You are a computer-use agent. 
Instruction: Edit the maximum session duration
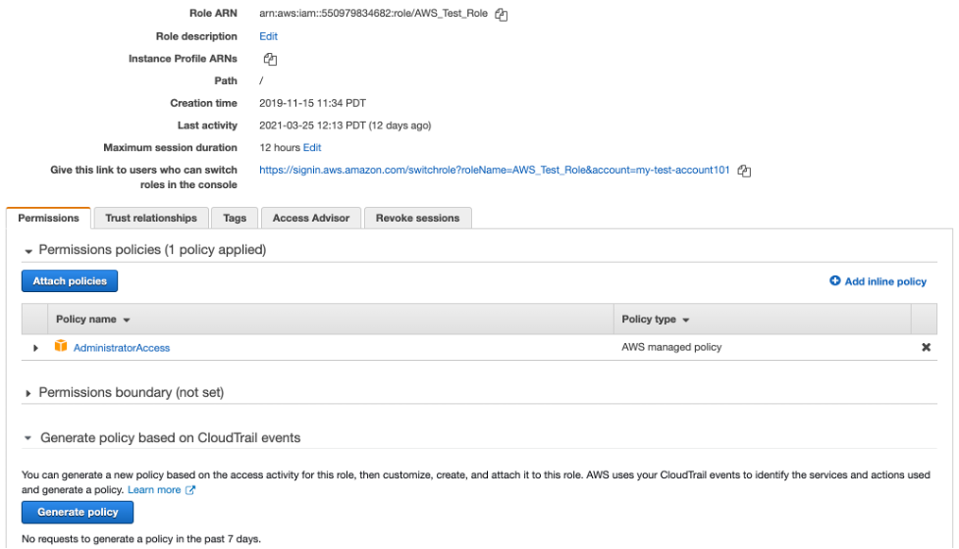point(311,148)
